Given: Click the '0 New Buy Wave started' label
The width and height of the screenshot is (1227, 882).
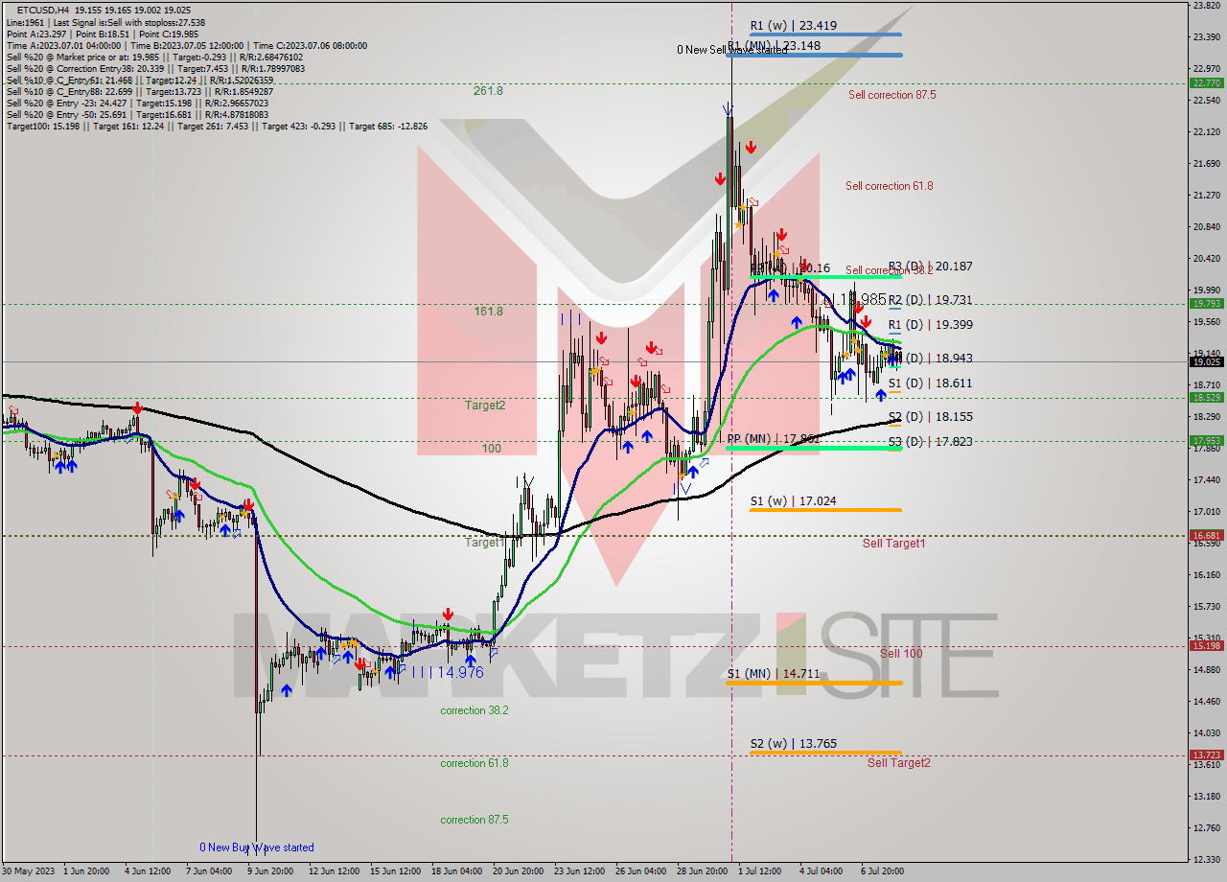Looking at the screenshot, I should (256, 847).
